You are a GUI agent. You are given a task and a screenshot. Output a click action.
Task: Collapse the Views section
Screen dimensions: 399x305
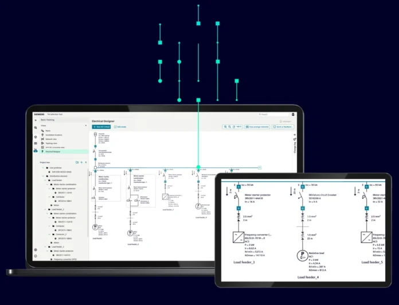pos(86,125)
